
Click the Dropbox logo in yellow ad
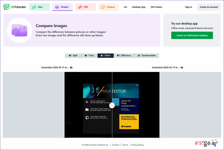(126, 126)
